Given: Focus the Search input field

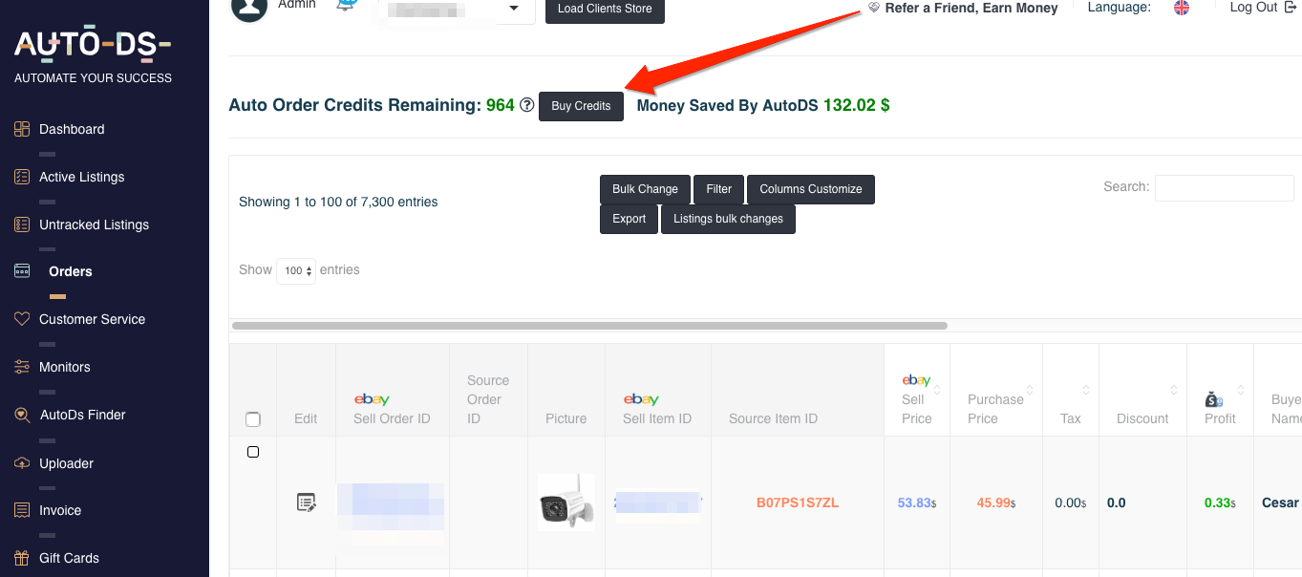Looking at the screenshot, I should coord(1225,188).
